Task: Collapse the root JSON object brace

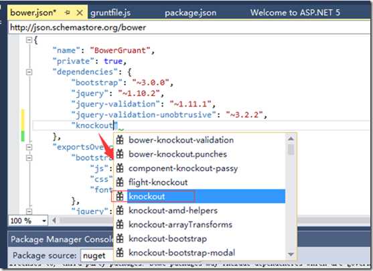Action: click(29, 40)
